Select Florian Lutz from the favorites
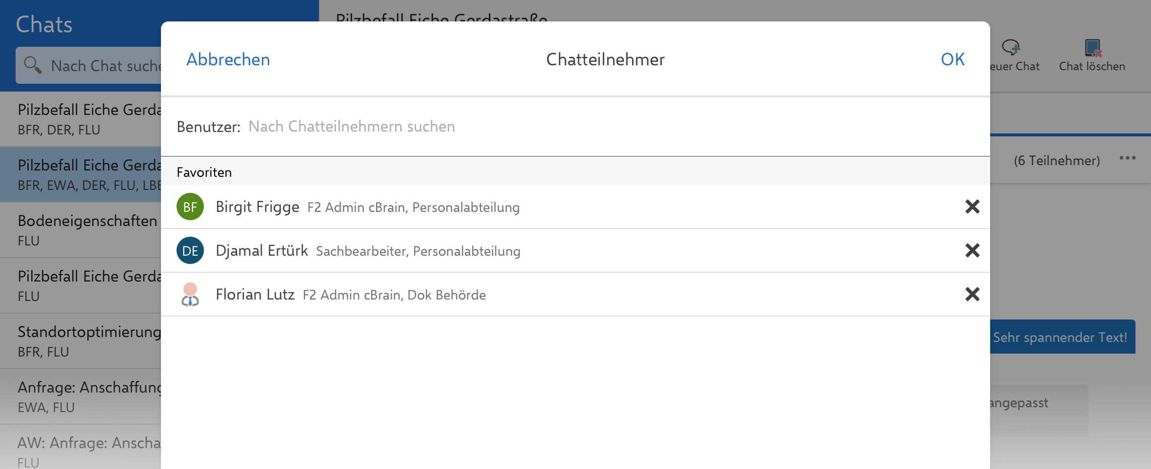 pos(255,294)
